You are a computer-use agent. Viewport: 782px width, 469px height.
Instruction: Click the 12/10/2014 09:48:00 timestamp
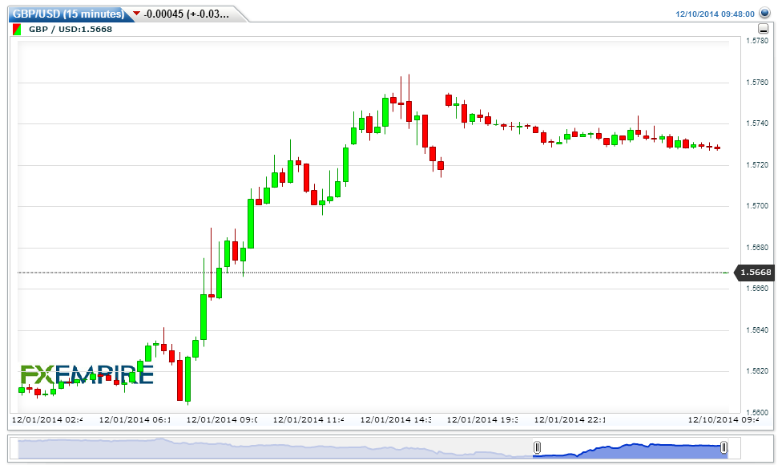tap(715, 14)
